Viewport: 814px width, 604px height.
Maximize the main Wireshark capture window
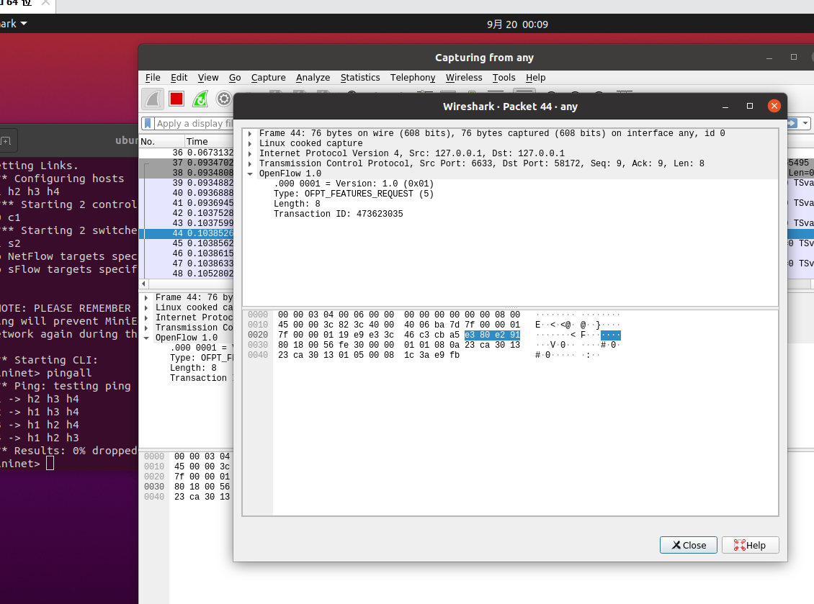(794, 57)
